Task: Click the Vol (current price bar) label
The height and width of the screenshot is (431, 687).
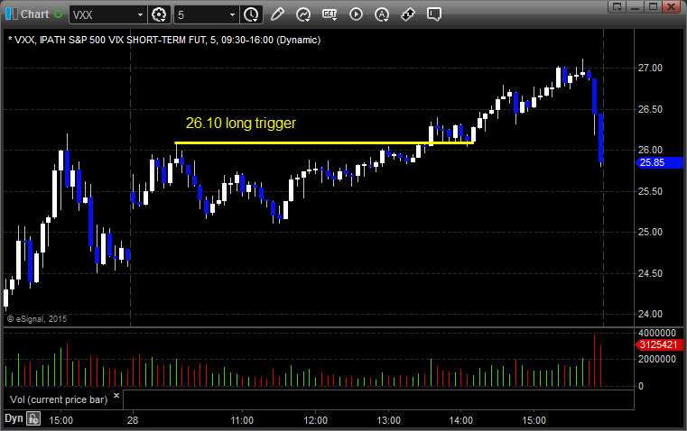Action: click(x=59, y=399)
